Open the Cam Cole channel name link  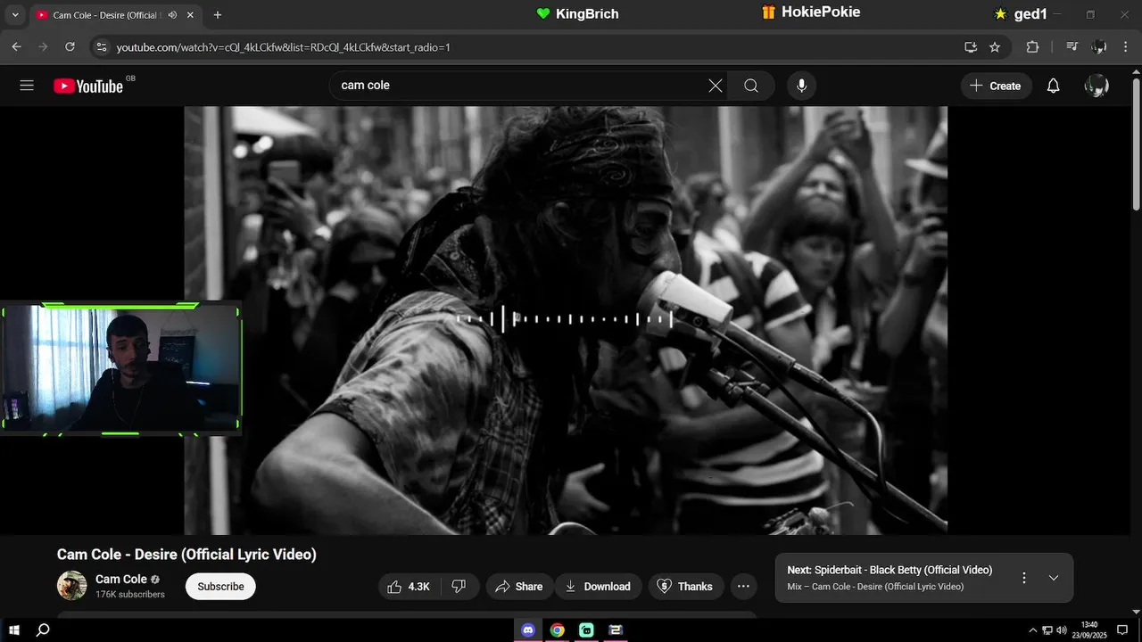coord(121,579)
